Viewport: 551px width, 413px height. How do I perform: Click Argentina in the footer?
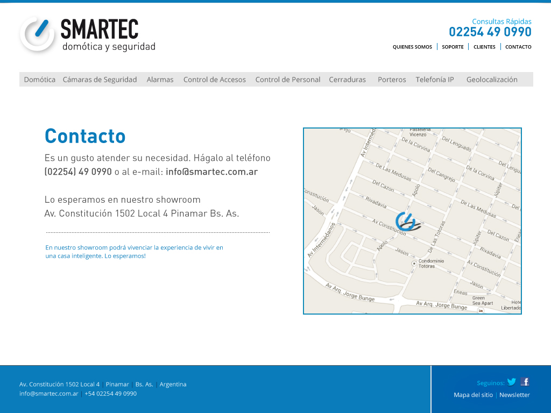click(x=173, y=384)
